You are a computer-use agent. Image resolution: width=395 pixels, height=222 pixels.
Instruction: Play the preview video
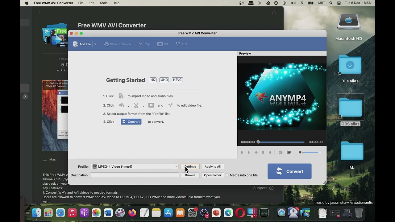pos(249,152)
